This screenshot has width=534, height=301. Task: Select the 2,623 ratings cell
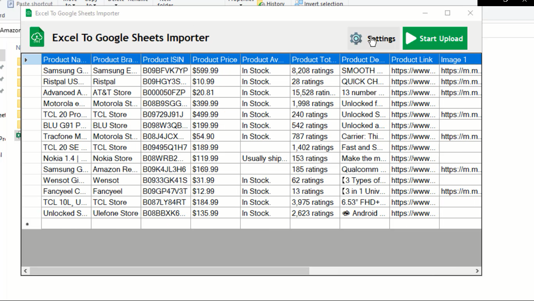pos(315,213)
